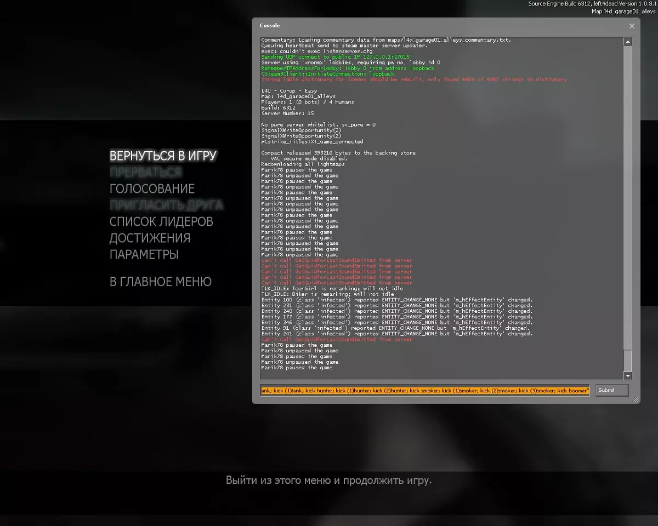Click 'TLK_IDLE: Biker is remarking' line
The width and height of the screenshot is (658, 526).
(329, 294)
